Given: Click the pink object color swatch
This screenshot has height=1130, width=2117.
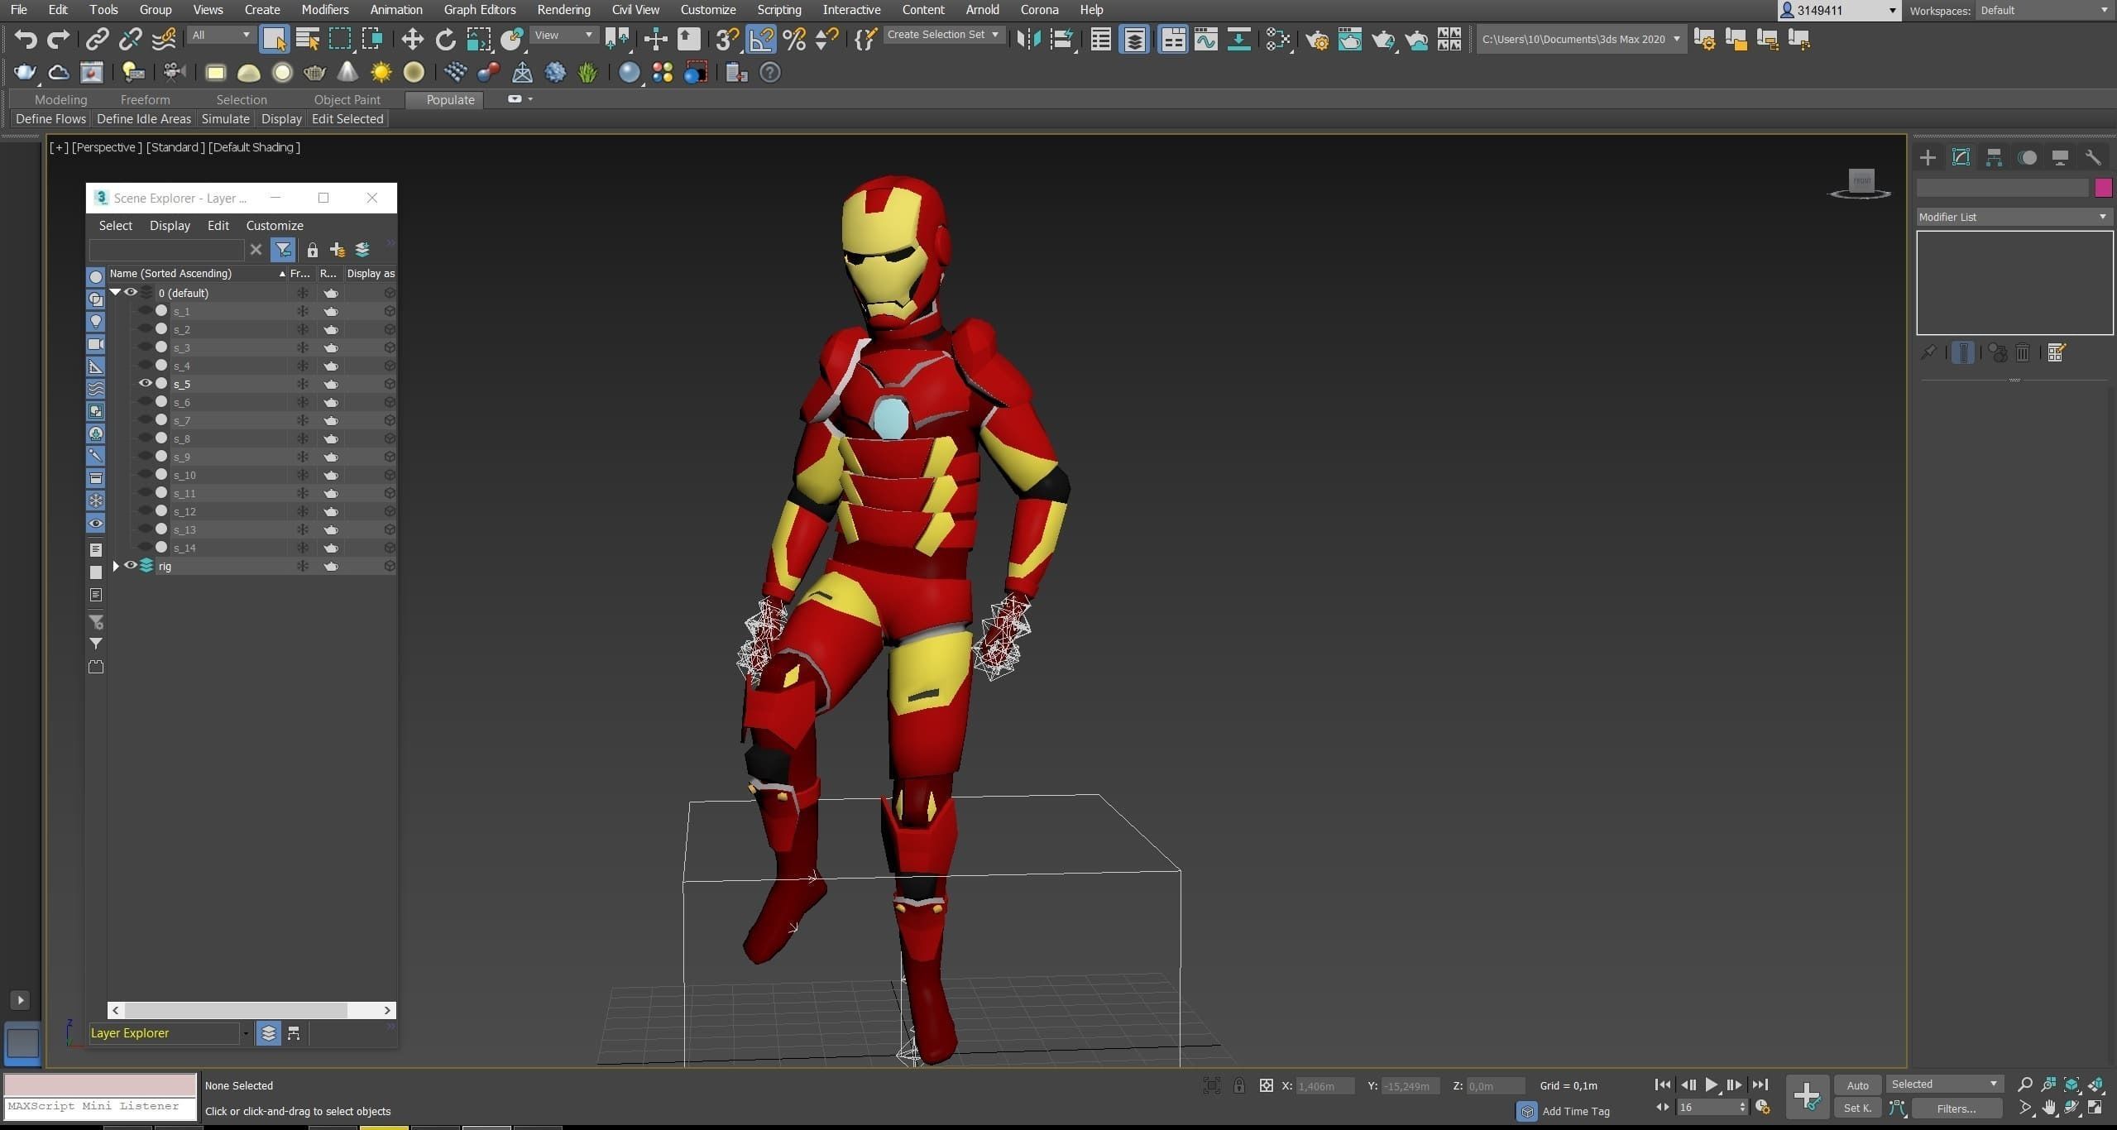Looking at the screenshot, I should [2103, 189].
